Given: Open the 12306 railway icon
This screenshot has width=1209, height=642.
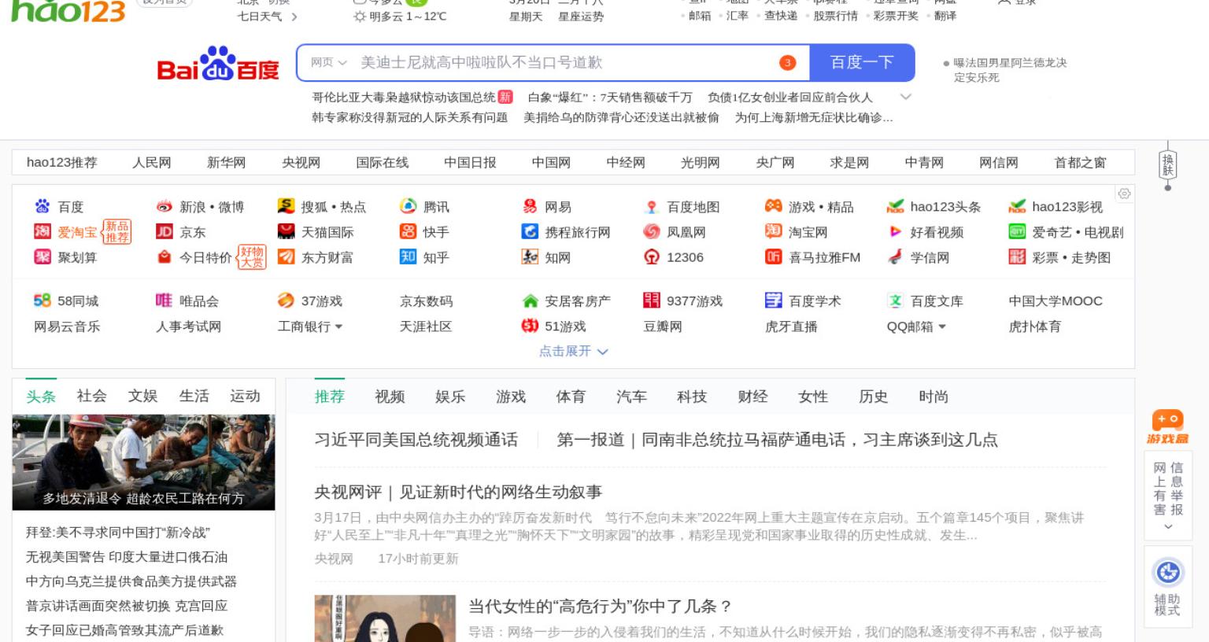Looking at the screenshot, I should pos(651,257).
